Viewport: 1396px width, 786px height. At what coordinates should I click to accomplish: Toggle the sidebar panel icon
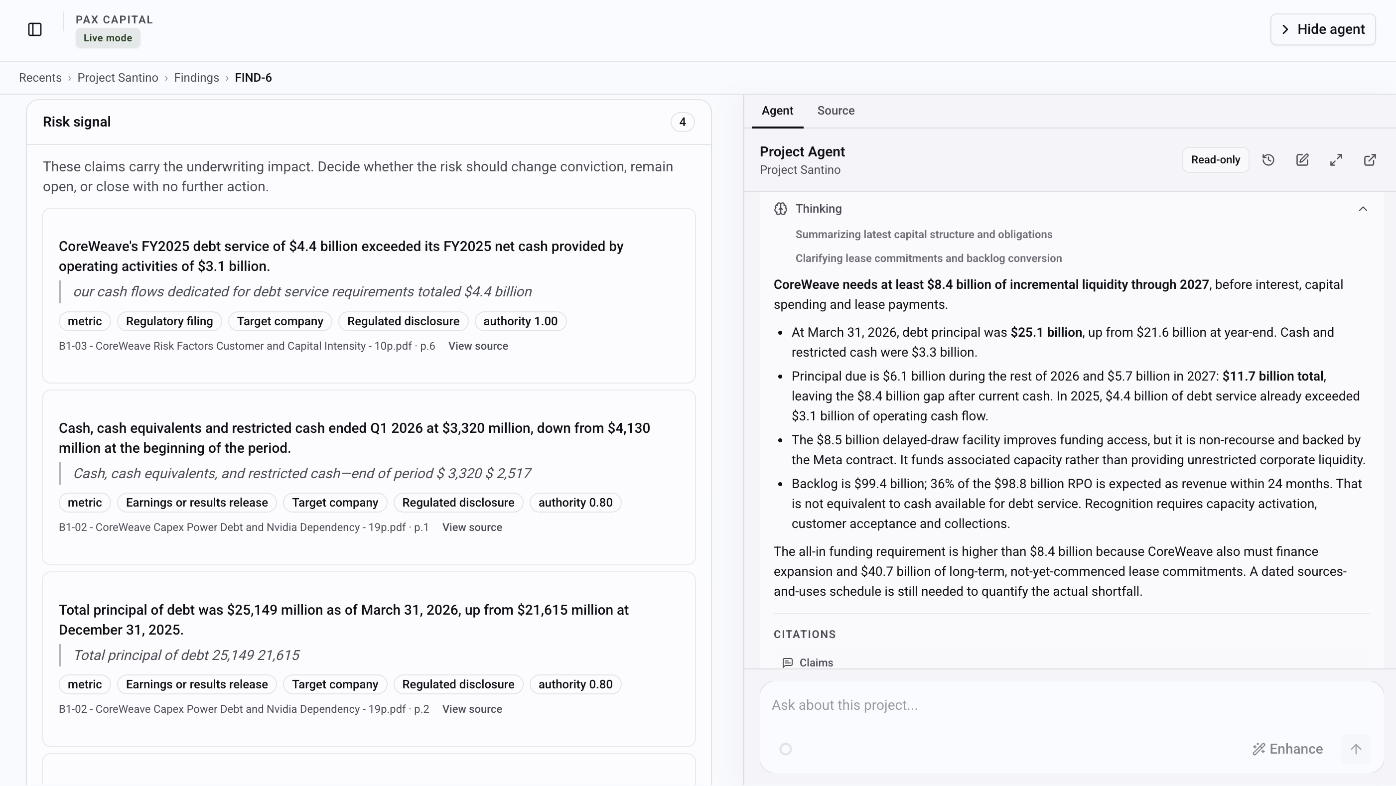coord(35,29)
